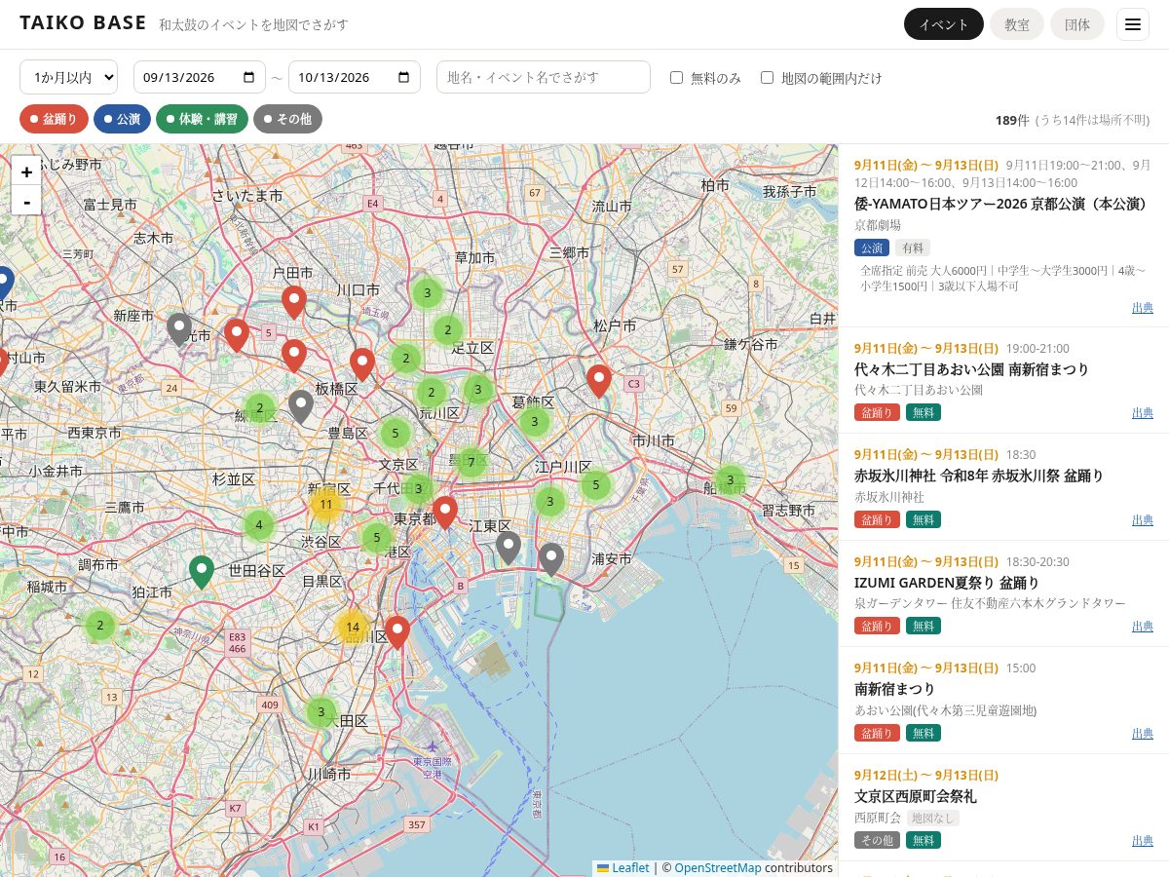Select the gray pin left of 豊島区

(301, 406)
